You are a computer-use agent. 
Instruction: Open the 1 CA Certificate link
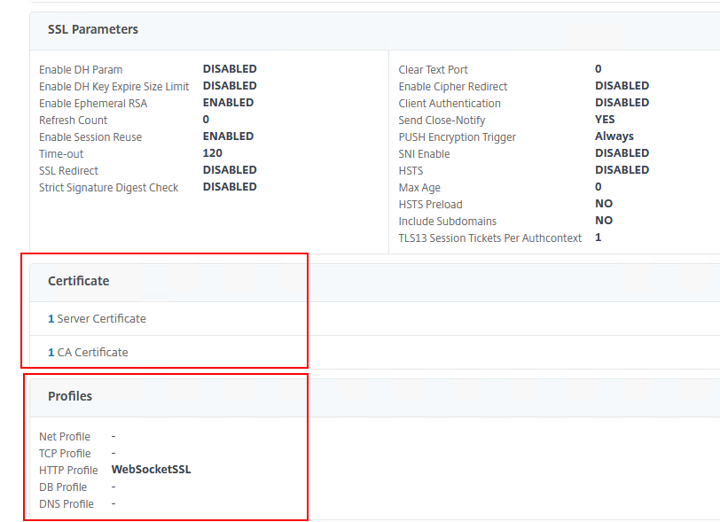click(88, 352)
